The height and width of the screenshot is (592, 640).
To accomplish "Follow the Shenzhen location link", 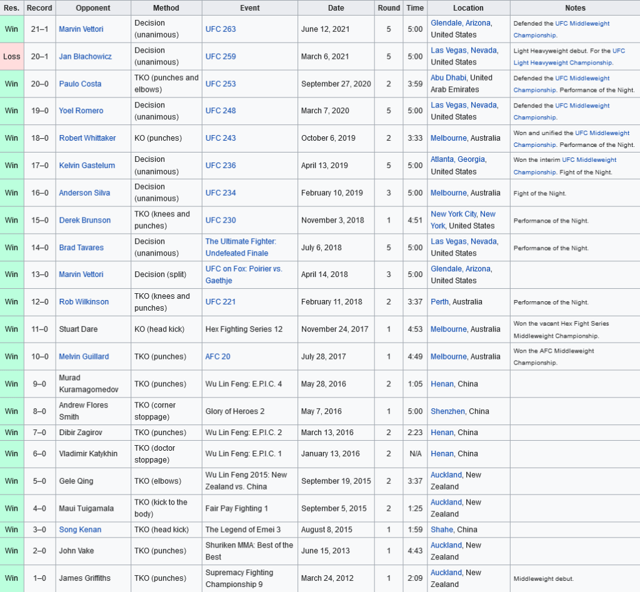I will tap(447, 411).
